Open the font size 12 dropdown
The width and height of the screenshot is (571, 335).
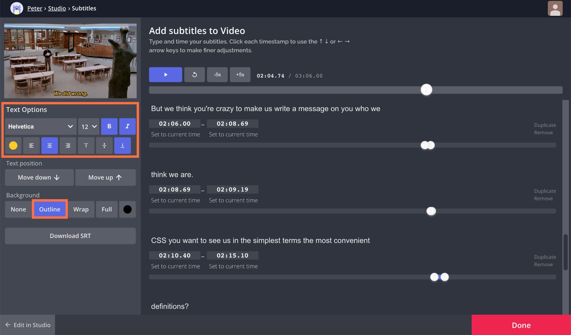point(88,126)
